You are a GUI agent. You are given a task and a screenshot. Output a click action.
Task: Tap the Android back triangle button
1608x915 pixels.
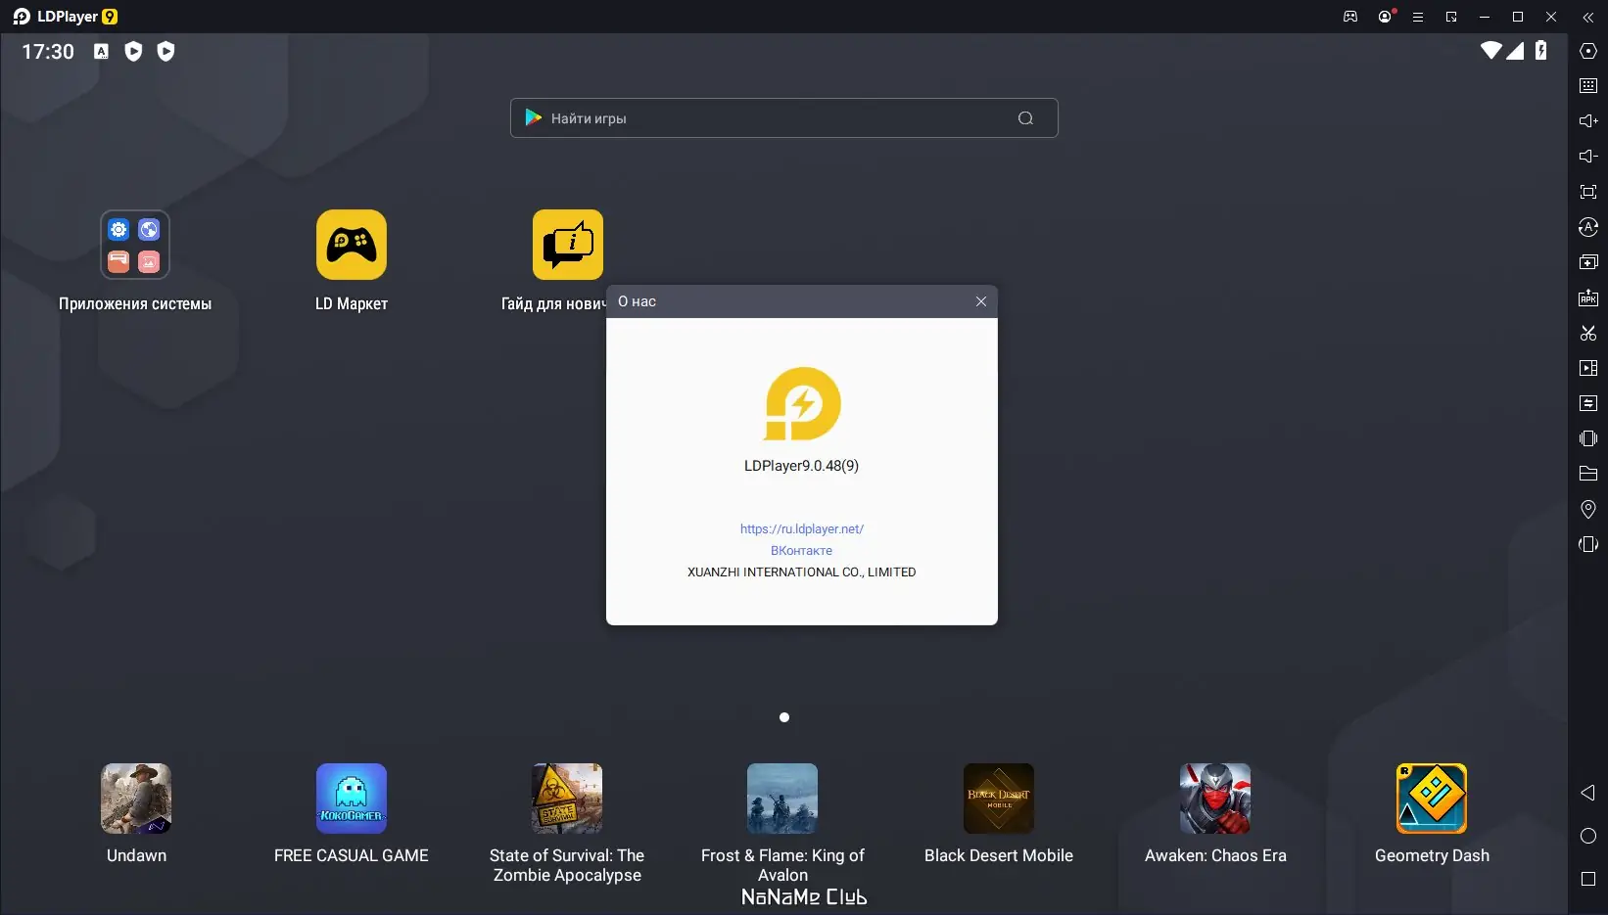[x=1588, y=793]
